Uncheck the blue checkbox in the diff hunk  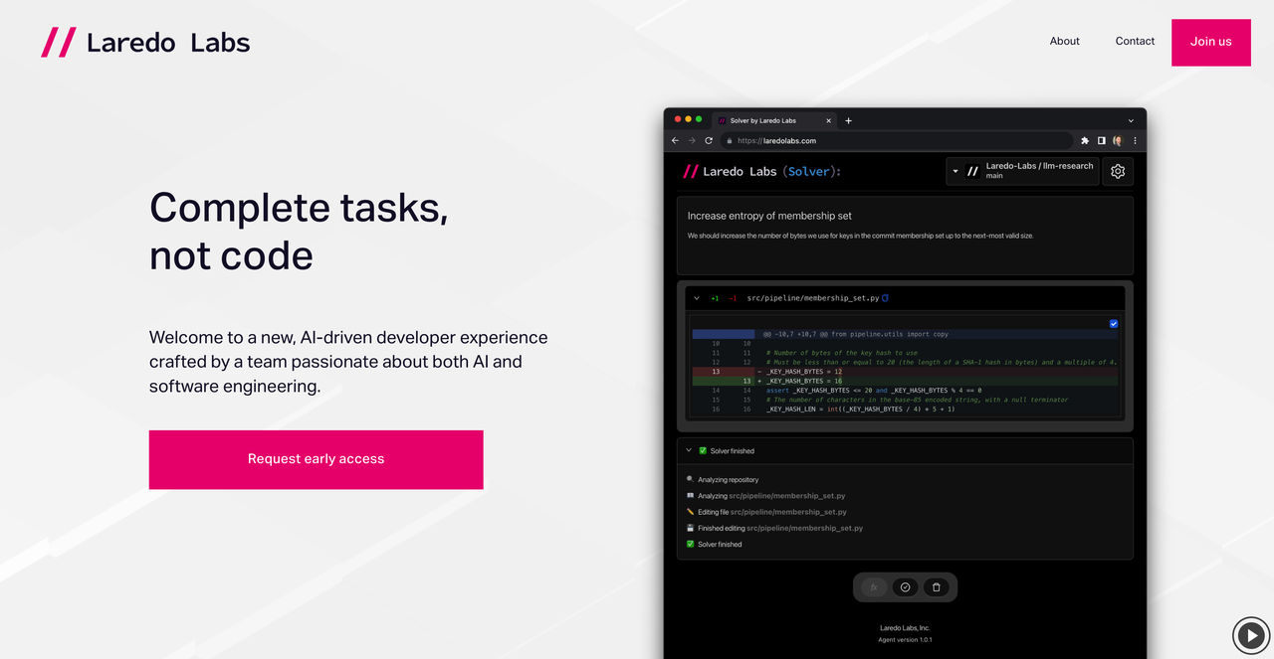[1114, 323]
